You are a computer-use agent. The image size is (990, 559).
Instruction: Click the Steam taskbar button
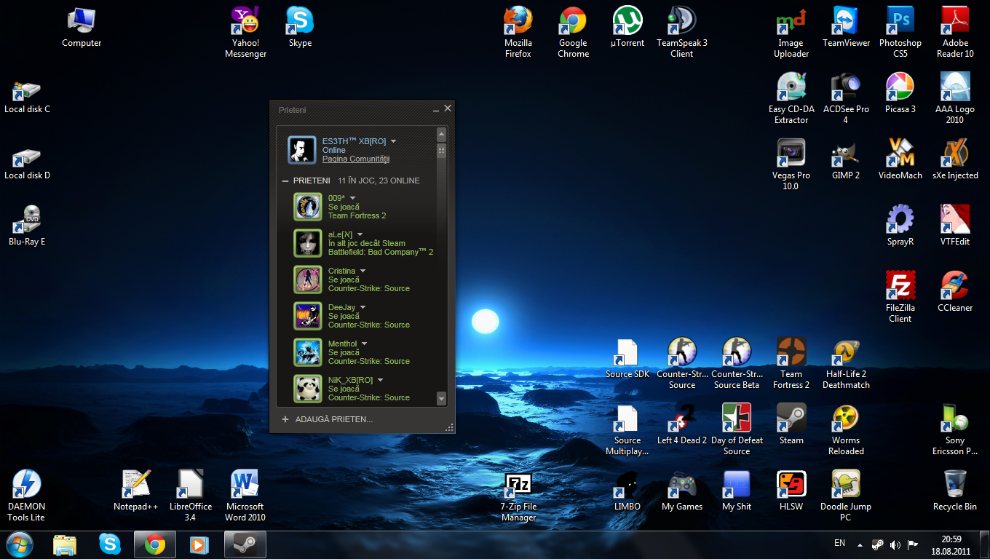pos(245,544)
